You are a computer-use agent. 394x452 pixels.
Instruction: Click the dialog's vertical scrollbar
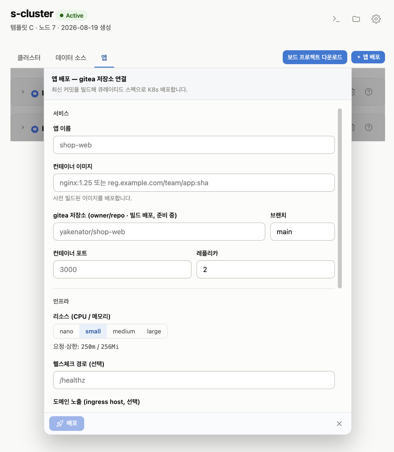pos(340,198)
